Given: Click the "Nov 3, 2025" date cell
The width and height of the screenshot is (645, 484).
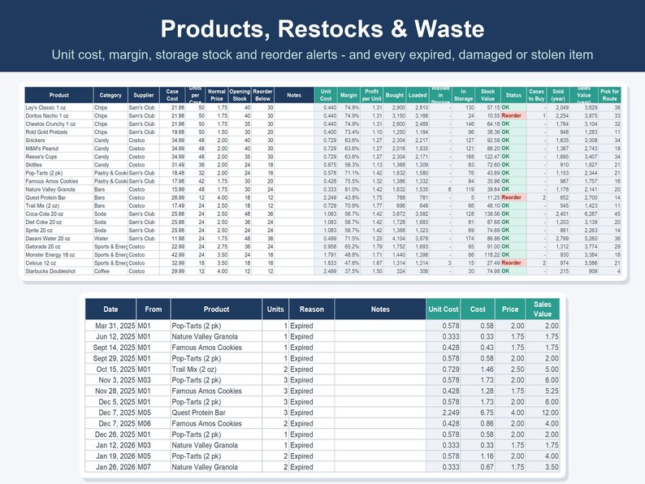Looking at the screenshot, I should tap(110, 380).
